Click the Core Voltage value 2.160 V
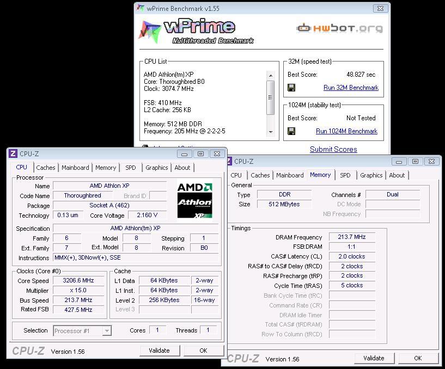 [x=147, y=215]
